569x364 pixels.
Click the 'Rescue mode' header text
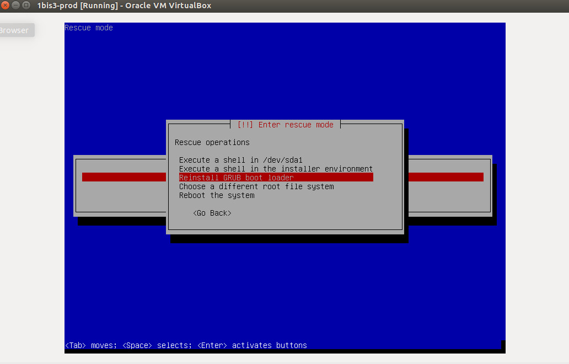tap(89, 28)
